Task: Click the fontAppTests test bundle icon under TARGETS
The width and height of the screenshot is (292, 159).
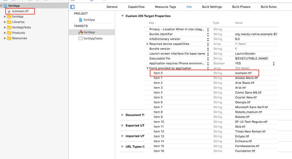Action: [x=81, y=38]
